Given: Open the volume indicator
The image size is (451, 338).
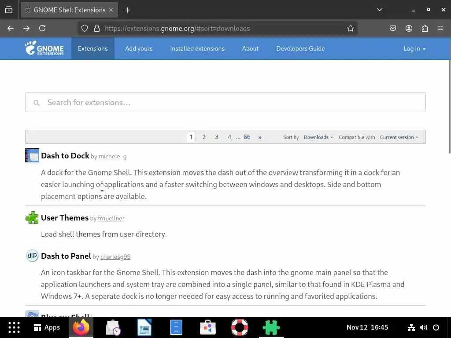Looking at the screenshot, I should pyautogui.click(x=424, y=327).
